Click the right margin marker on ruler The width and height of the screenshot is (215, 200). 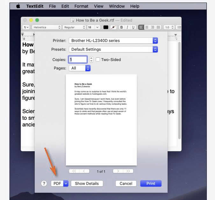point(176,35)
